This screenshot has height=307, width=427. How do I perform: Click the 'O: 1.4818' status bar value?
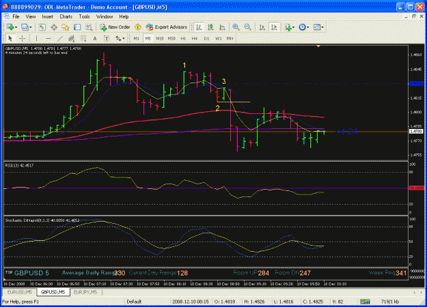click(225, 302)
